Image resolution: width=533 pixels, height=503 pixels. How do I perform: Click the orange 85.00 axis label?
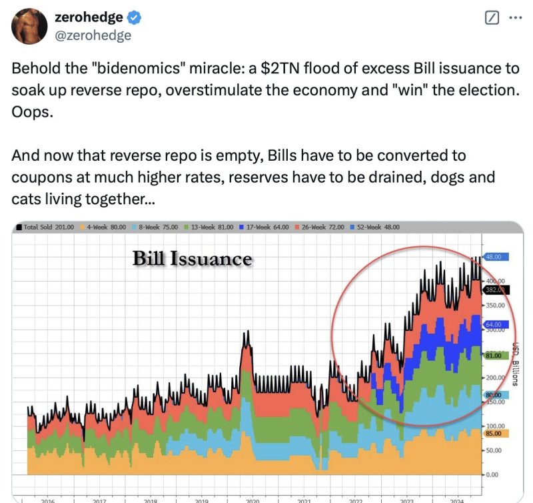(493, 434)
